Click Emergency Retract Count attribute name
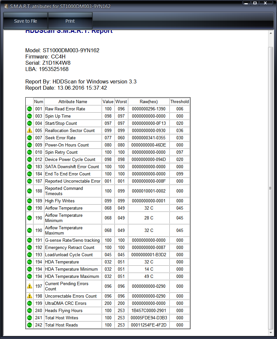Screen dimensions: 277x339 [69, 248]
